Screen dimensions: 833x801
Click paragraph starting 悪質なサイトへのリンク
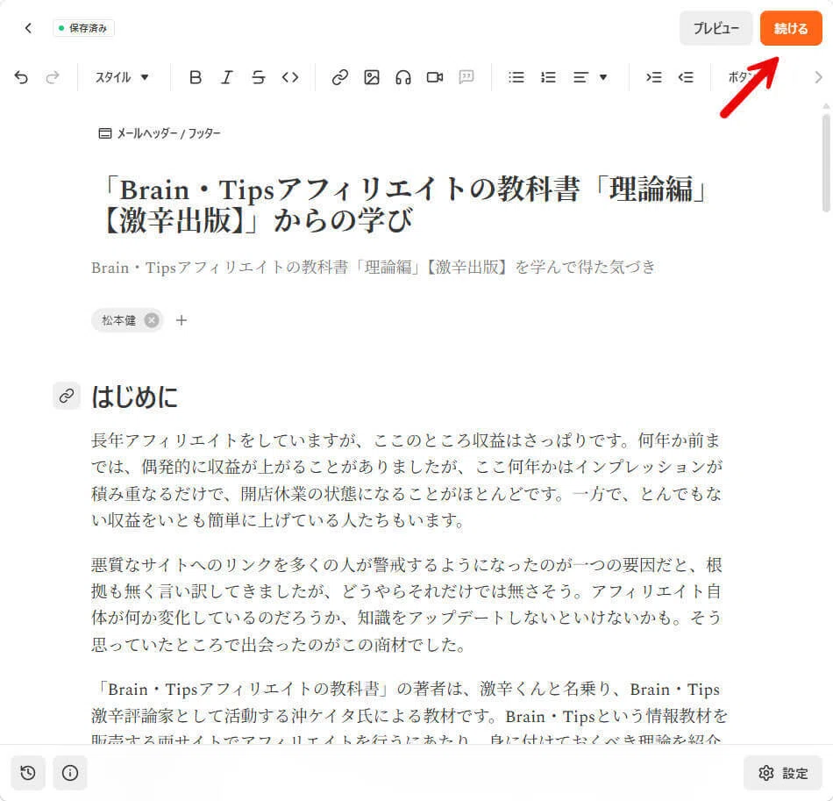pos(406,604)
